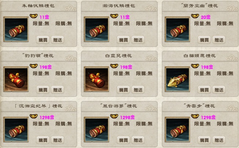Send 白貓頭鷹禮花 as gift with 贈送
Image resolution: width=239 pixels, height=148 pixels.
tap(219, 90)
